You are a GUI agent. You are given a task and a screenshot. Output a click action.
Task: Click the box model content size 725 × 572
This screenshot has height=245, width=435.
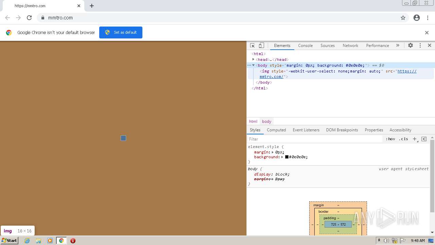[x=338, y=225]
